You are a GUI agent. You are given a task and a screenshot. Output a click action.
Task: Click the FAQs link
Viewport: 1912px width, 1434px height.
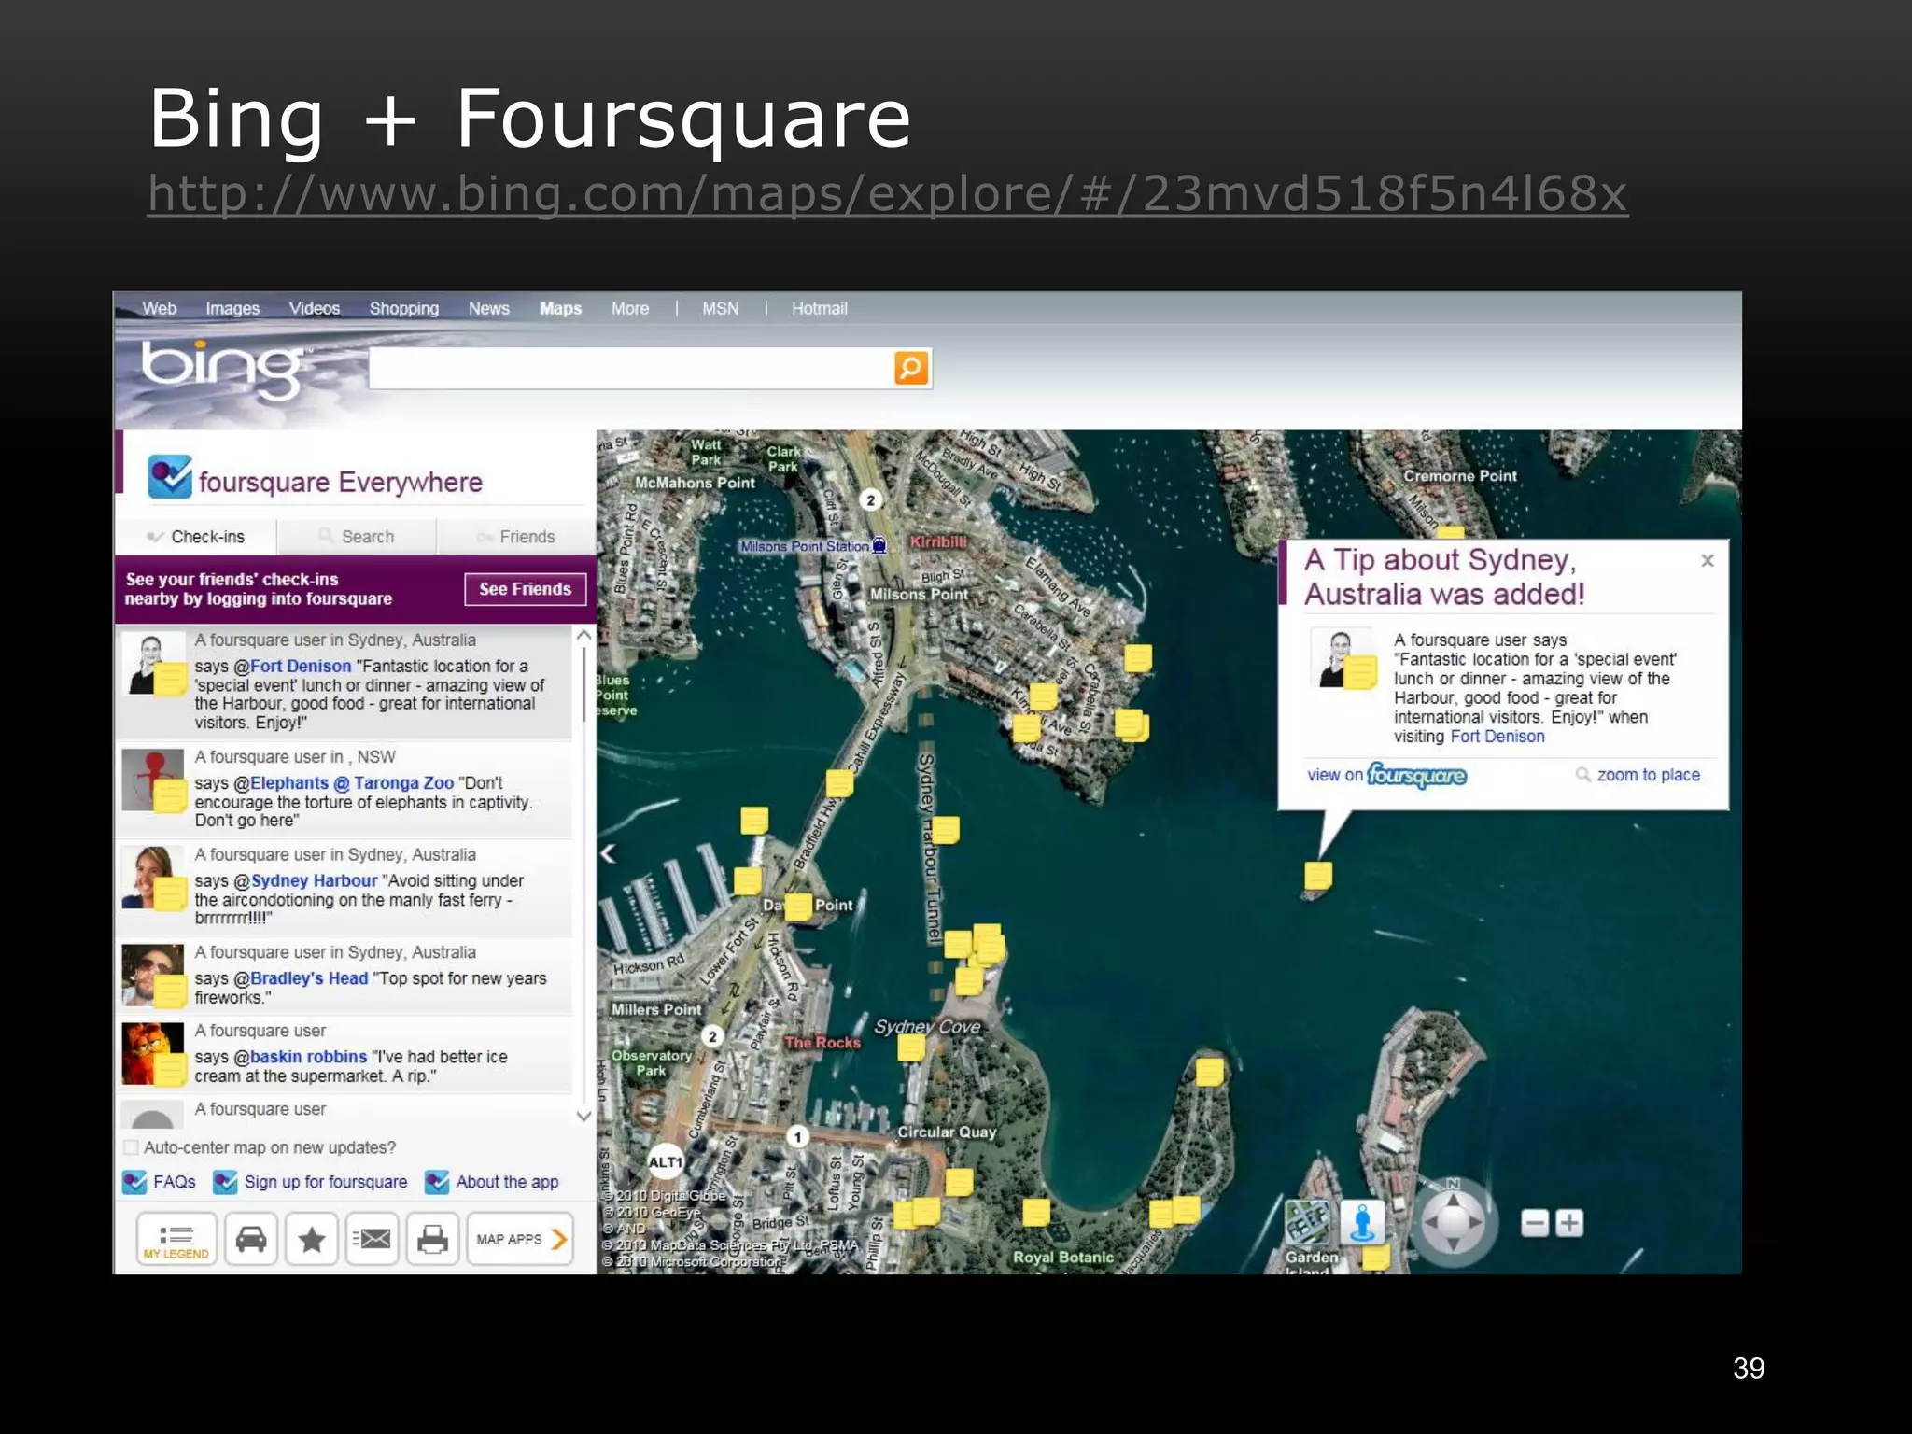[175, 1182]
